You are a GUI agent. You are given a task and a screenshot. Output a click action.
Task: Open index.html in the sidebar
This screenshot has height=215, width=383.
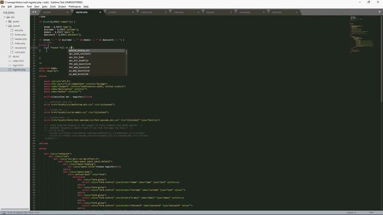(18, 61)
